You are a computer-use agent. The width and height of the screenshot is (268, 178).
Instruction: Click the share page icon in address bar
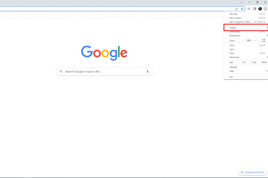(237, 9)
